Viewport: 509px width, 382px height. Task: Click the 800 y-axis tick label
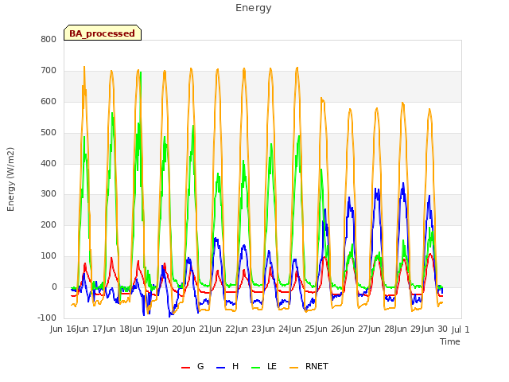pyautogui.click(x=49, y=39)
